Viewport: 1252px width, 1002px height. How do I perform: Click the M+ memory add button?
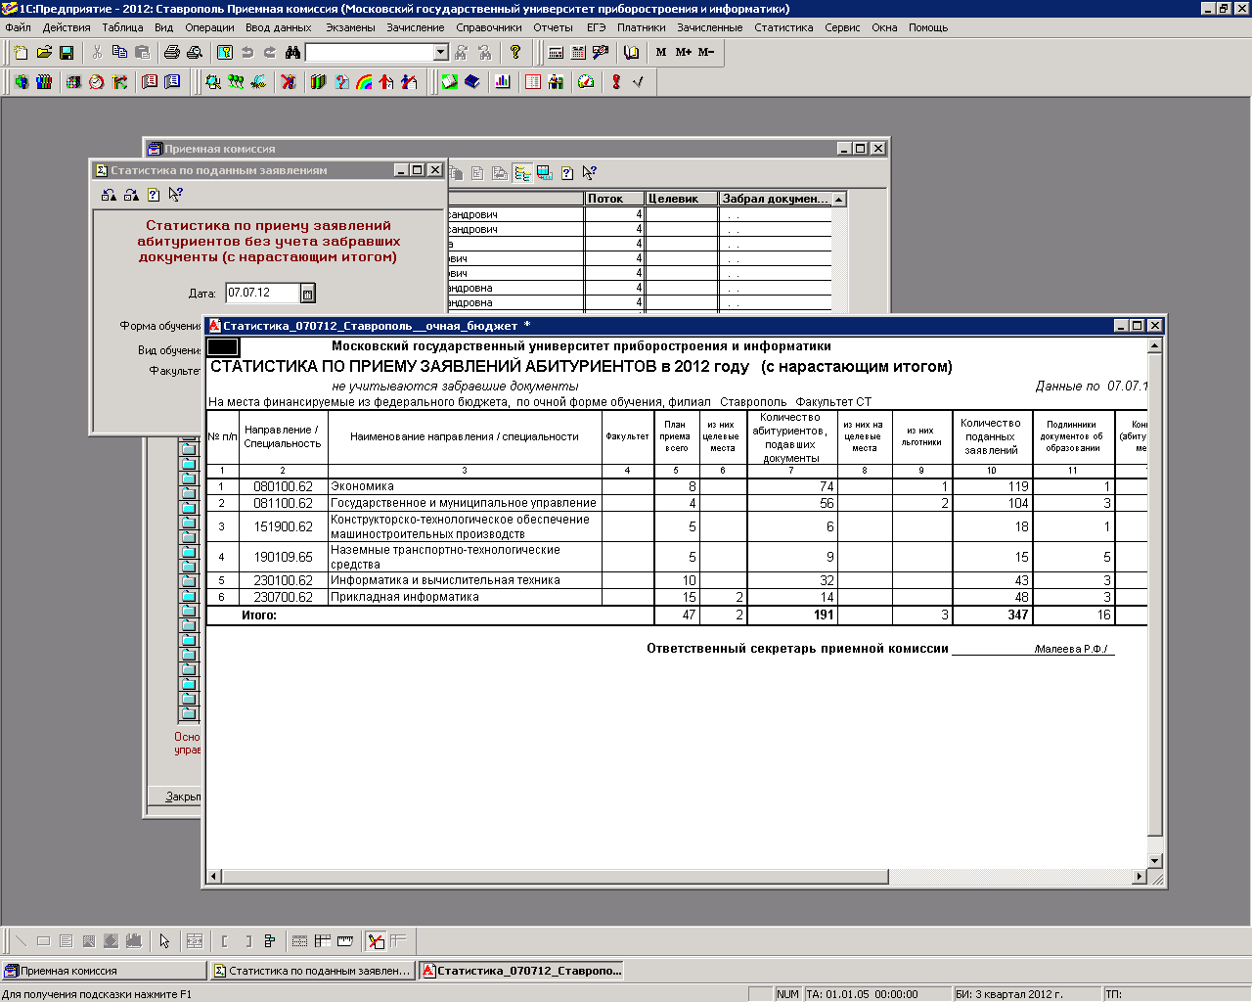pyautogui.click(x=684, y=52)
